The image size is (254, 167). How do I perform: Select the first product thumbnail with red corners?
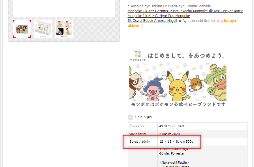(x=22, y=29)
